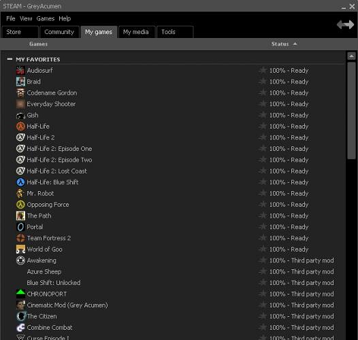Toggle favorite star for Braid
358x340 pixels.
263,82
